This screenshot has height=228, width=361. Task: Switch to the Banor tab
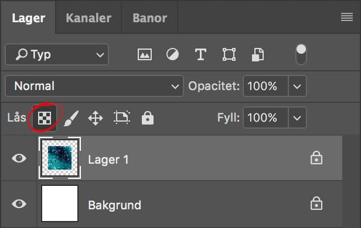pos(150,18)
